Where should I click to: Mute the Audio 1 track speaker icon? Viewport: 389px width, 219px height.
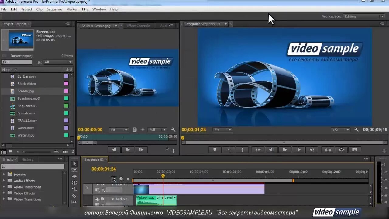tap(97, 199)
